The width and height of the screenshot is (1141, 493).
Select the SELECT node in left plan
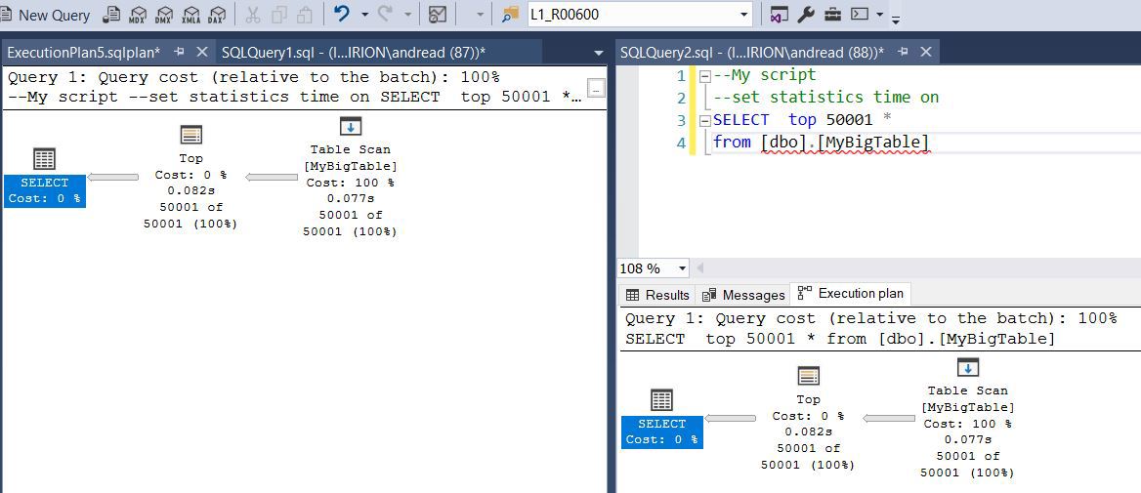(x=44, y=178)
